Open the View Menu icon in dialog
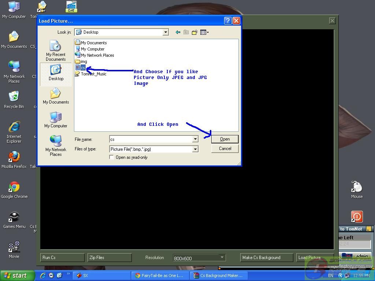This screenshot has height=281, width=375. (204, 32)
